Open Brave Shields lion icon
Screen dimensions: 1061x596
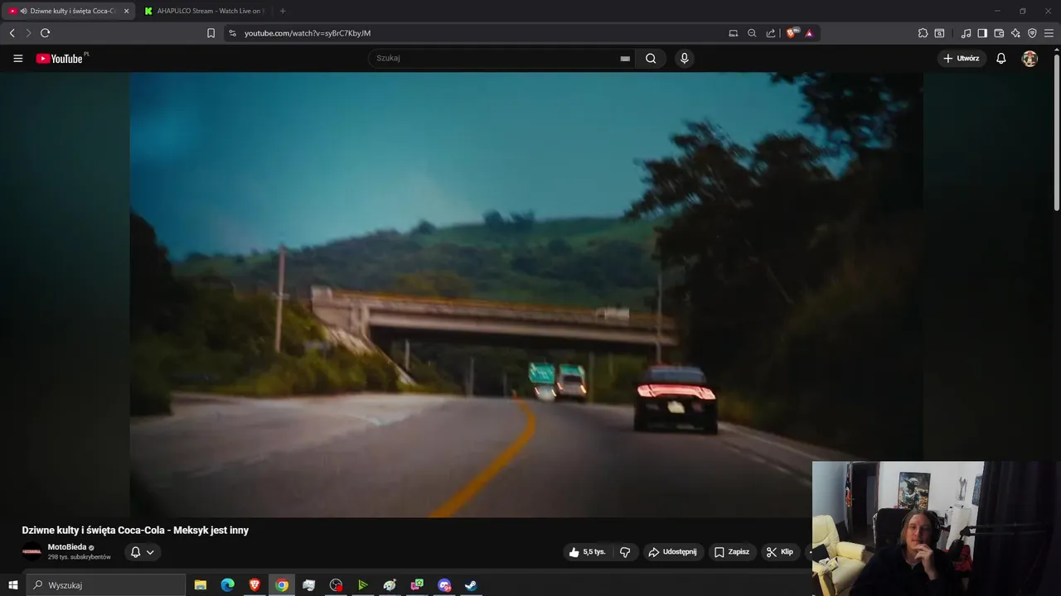(792, 33)
